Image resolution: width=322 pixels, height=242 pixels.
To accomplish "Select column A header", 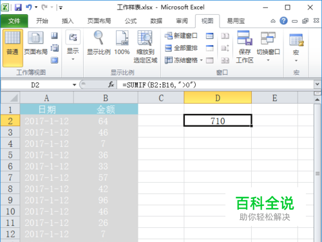I will pyautogui.click(x=46, y=98).
